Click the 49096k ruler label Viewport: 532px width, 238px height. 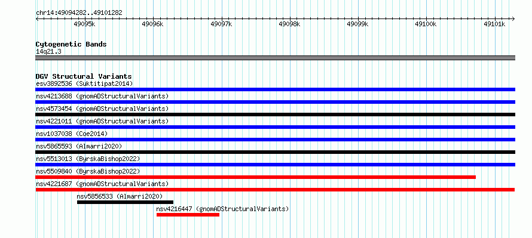152,24
